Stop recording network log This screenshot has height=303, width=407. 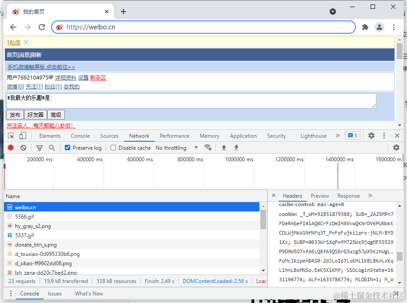tap(11, 148)
